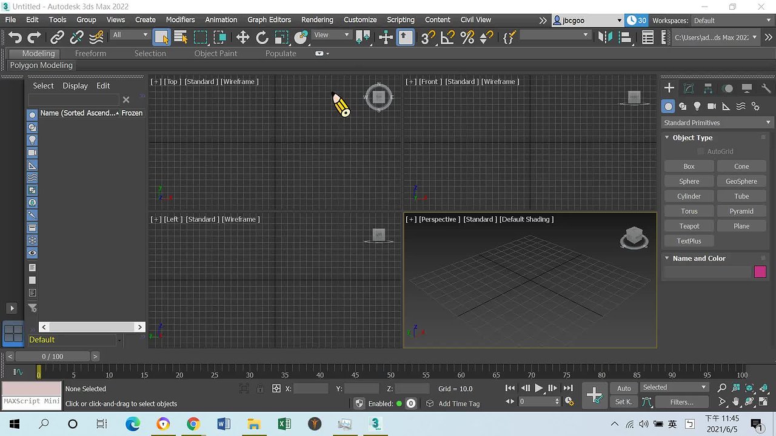Click the Cameras category icon in Create panel

pyautogui.click(x=712, y=107)
